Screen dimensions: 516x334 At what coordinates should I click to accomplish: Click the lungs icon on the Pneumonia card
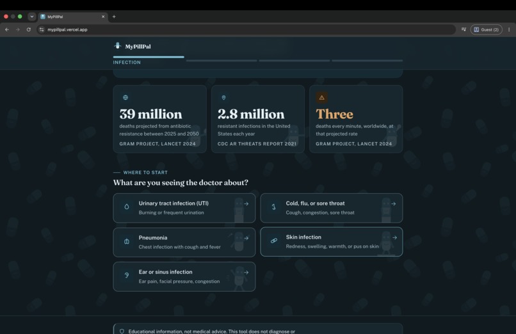(x=127, y=242)
